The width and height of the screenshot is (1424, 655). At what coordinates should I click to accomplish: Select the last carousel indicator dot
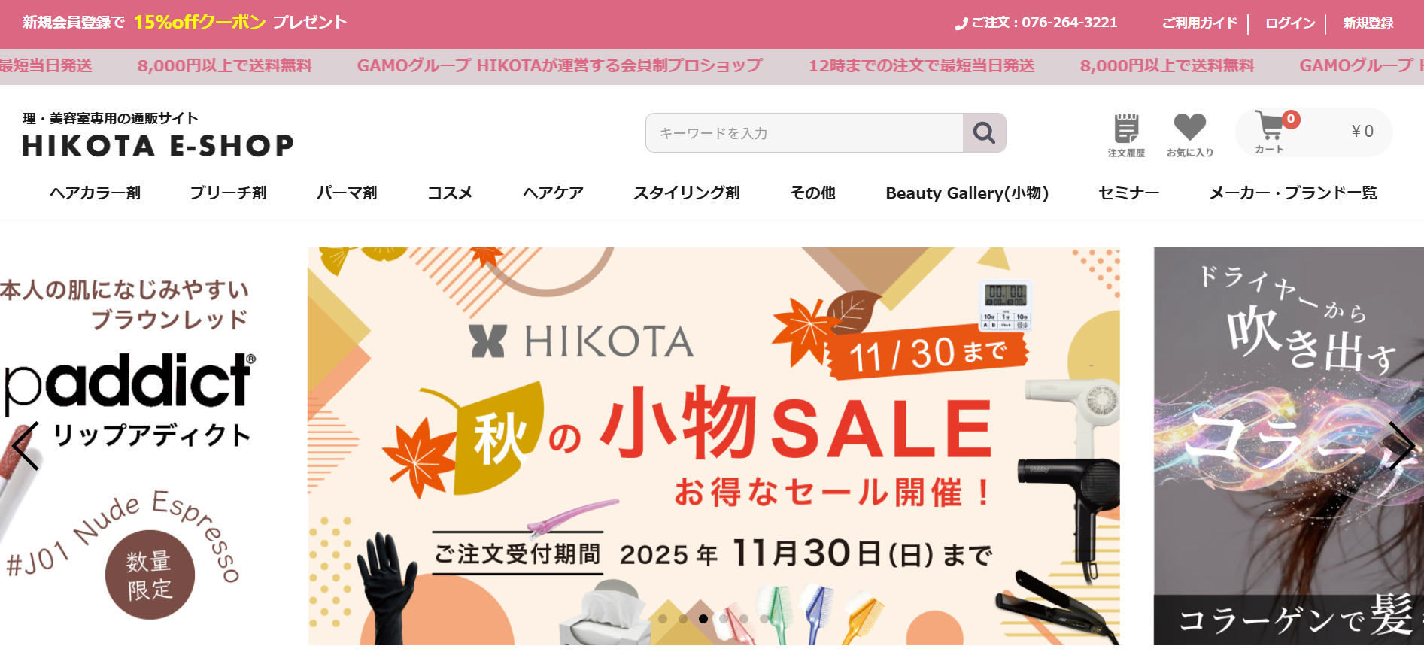coord(764,619)
